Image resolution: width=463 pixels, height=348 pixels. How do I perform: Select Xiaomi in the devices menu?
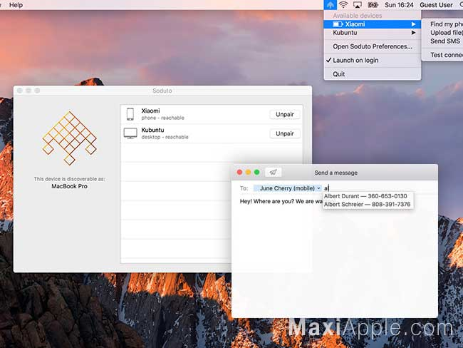373,24
